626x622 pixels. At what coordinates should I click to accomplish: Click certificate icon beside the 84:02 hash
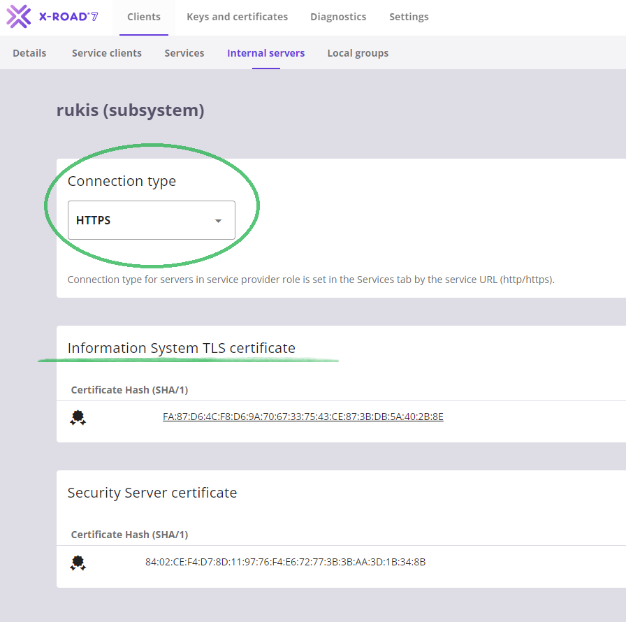click(78, 563)
